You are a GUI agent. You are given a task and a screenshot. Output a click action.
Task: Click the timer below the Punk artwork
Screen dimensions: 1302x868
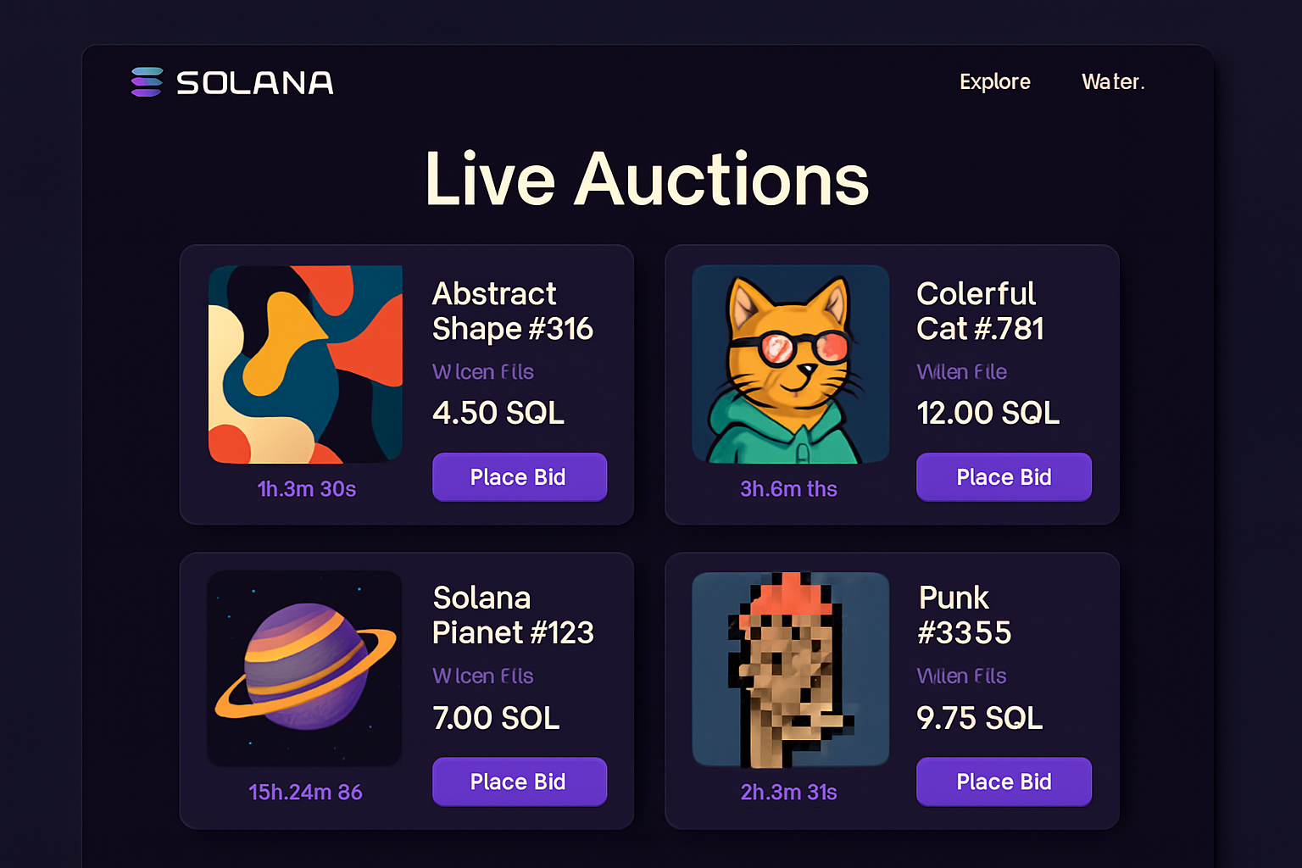(x=789, y=793)
